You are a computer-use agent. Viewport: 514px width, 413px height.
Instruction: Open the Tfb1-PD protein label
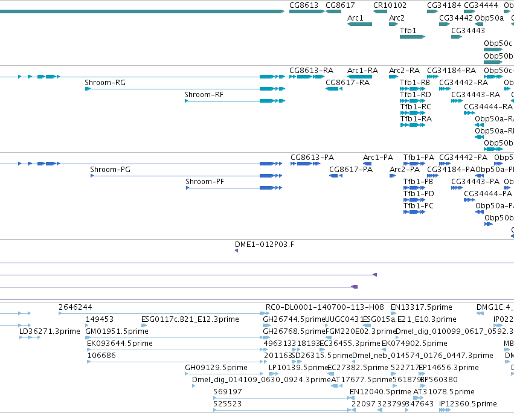click(419, 194)
